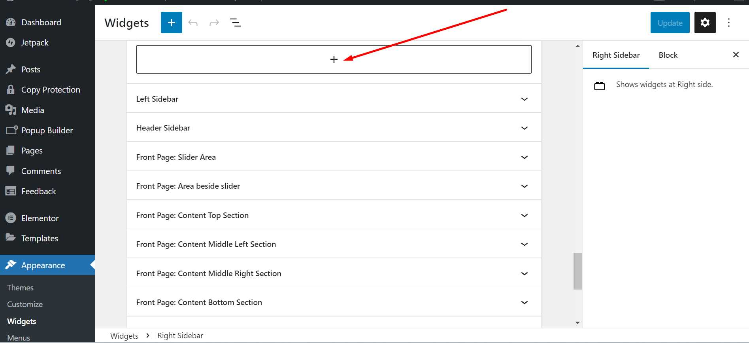Expand the Header Sidebar section
Image resolution: width=749 pixels, height=343 pixels.
pyautogui.click(x=524, y=128)
